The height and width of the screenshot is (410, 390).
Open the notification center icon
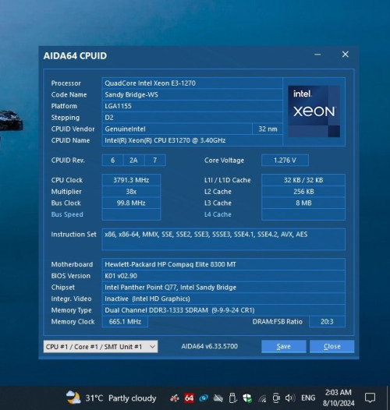point(370,398)
